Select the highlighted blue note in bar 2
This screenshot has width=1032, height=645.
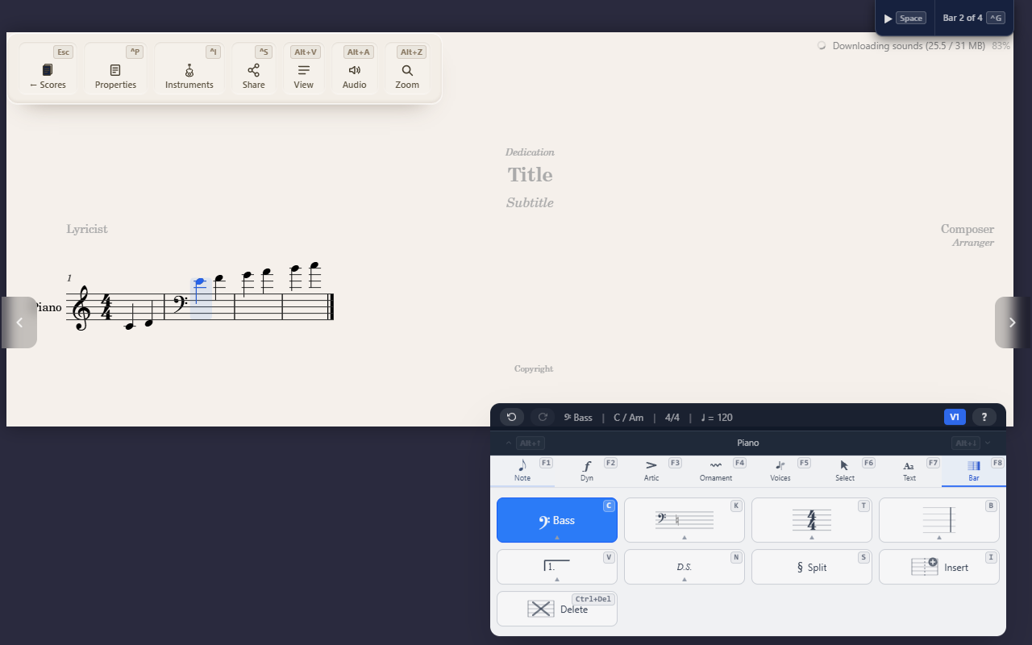point(200,282)
